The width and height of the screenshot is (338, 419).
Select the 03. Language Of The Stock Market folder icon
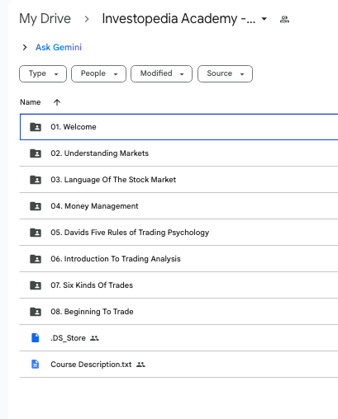pos(36,180)
